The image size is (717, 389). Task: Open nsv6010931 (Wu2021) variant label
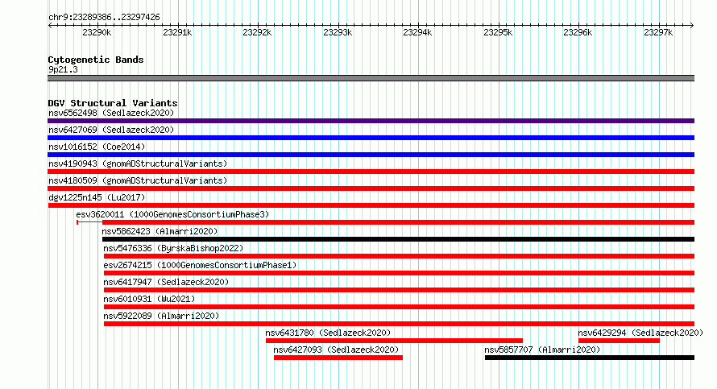(149, 299)
